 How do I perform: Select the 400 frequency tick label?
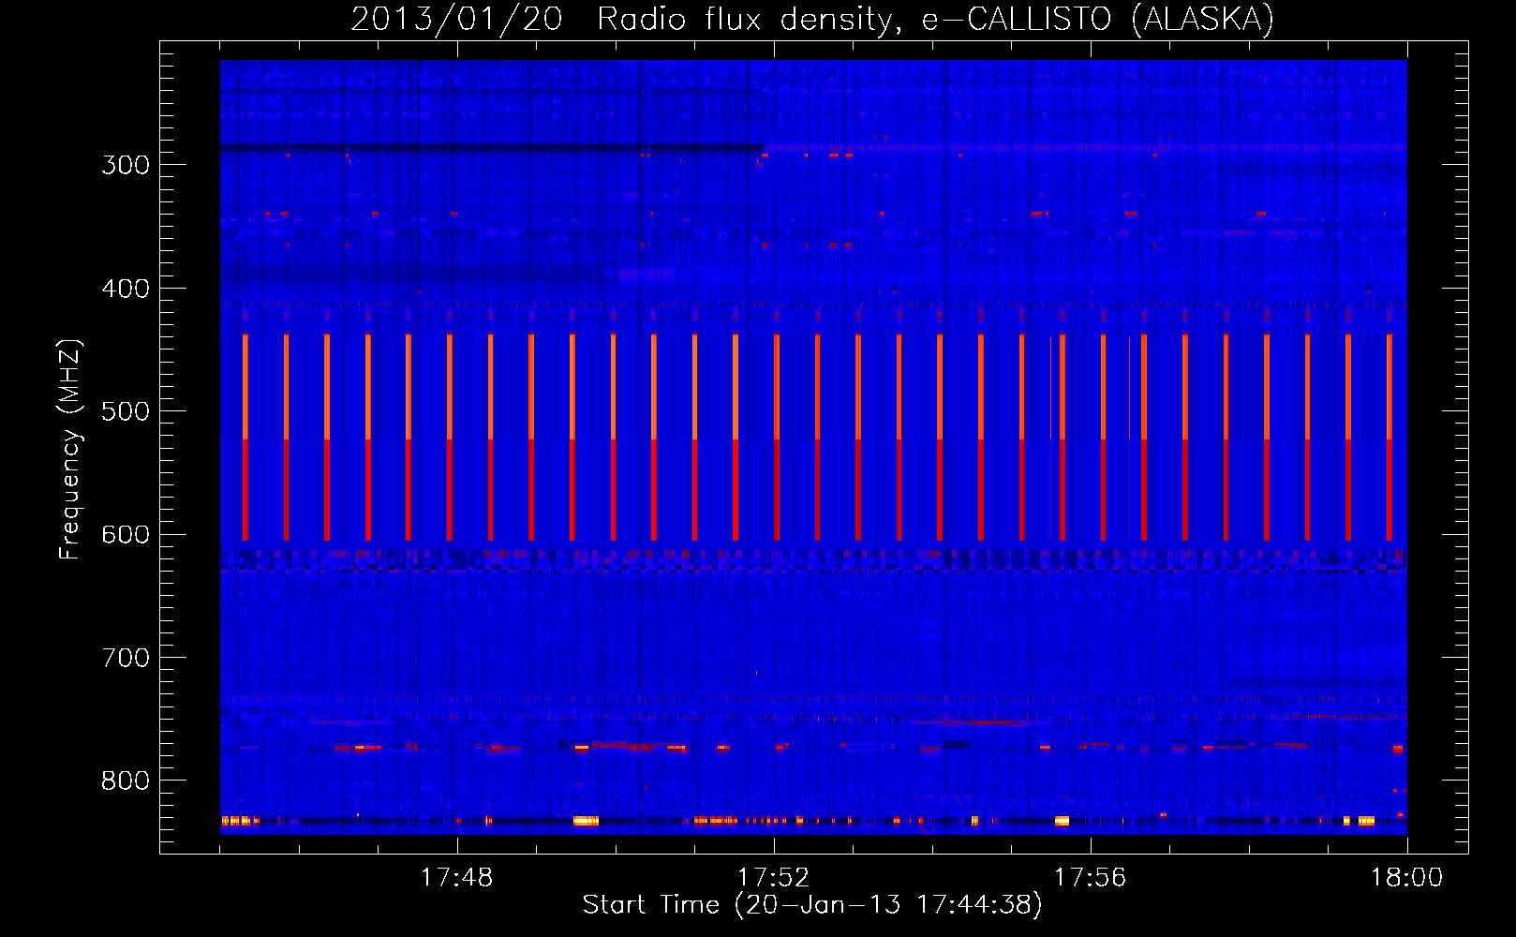[x=126, y=289]
